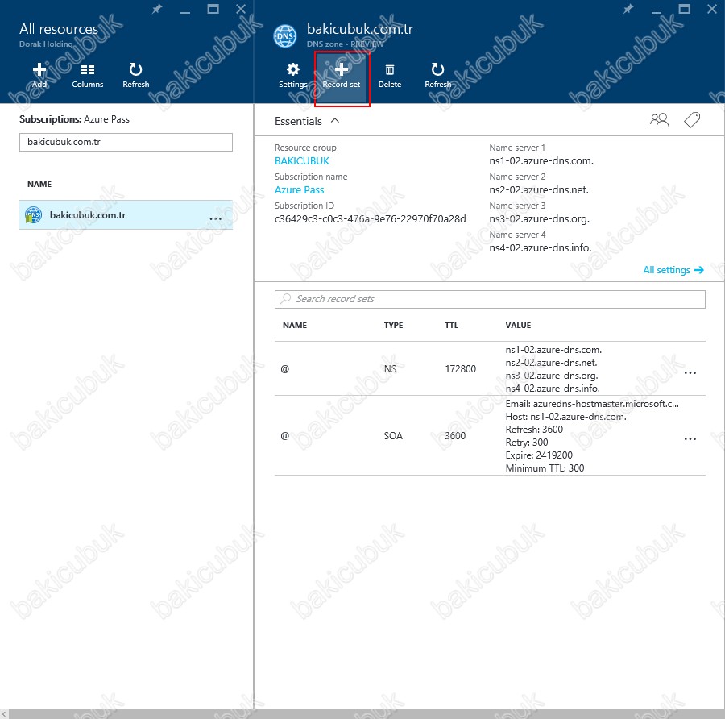Close the All resources blade
The width and height of the screenshot is (725, 719).
coord(240,9)
